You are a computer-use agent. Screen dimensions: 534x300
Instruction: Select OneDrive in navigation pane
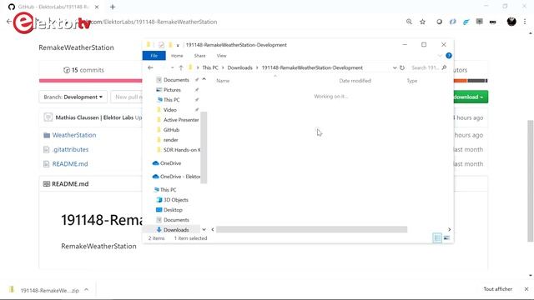pos(170,163)
